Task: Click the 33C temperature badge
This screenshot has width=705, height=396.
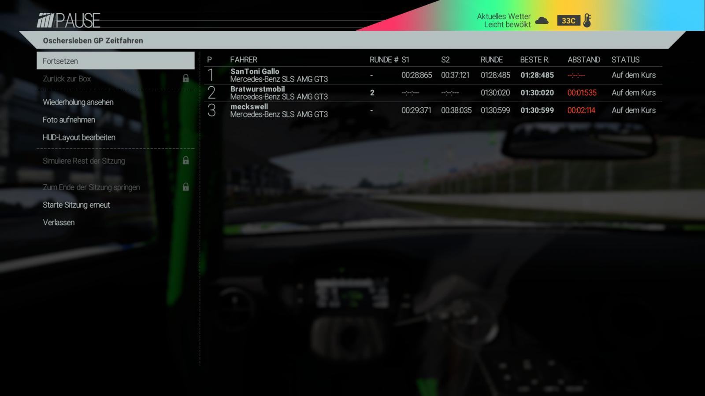Action: pos(568,21)
